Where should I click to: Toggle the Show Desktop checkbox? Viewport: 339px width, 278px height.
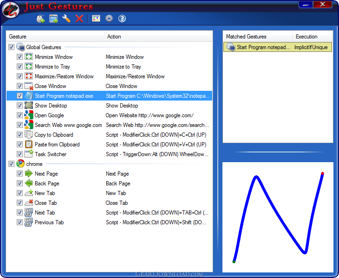20,106
